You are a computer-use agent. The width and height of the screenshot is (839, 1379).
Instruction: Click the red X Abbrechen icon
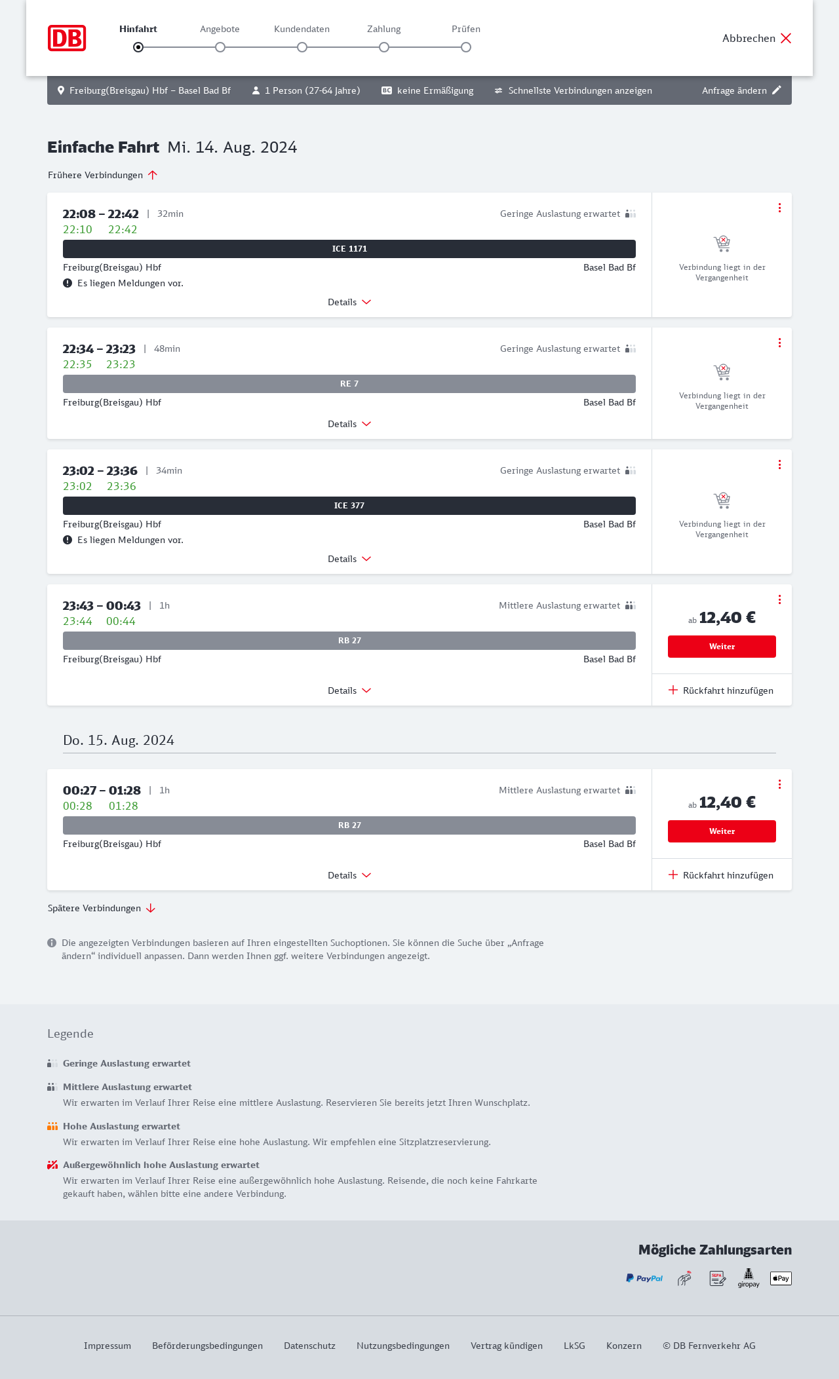(786, 38)
